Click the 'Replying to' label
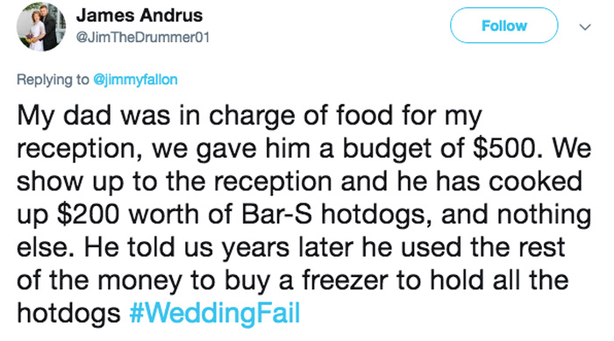Viewport: 614px width, 341px height. (x=53, y=80)
